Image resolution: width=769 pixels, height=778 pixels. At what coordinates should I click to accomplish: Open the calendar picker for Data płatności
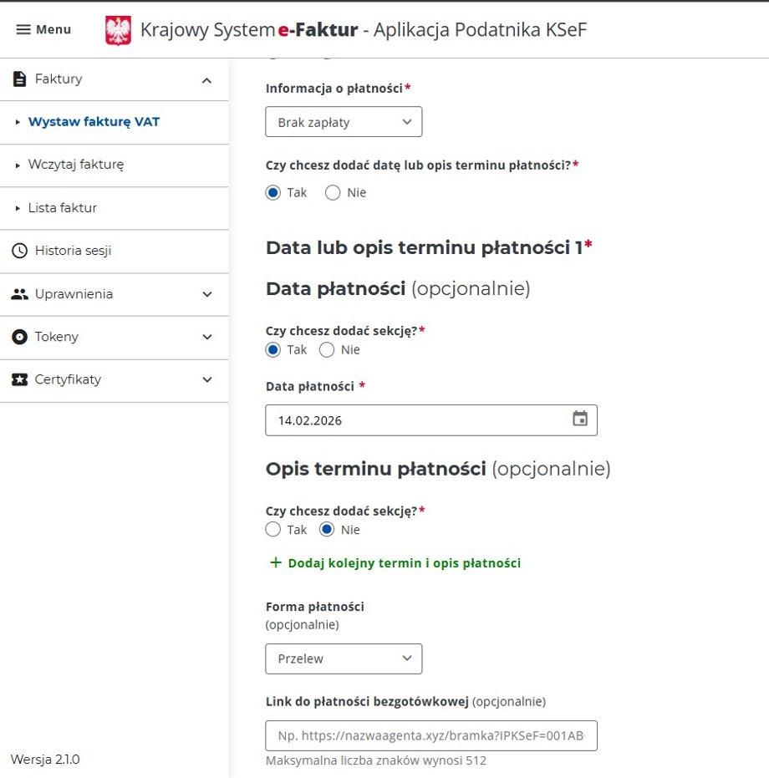(x=580, y=420)
